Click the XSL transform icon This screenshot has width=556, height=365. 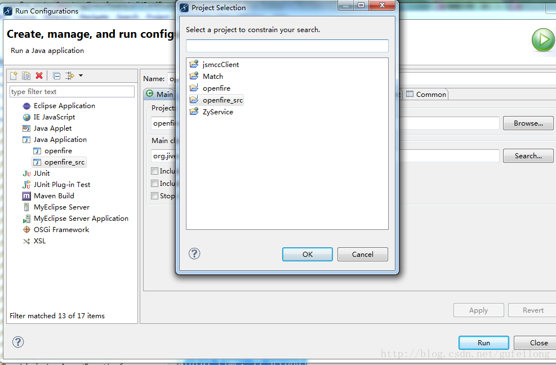[26, 241]
